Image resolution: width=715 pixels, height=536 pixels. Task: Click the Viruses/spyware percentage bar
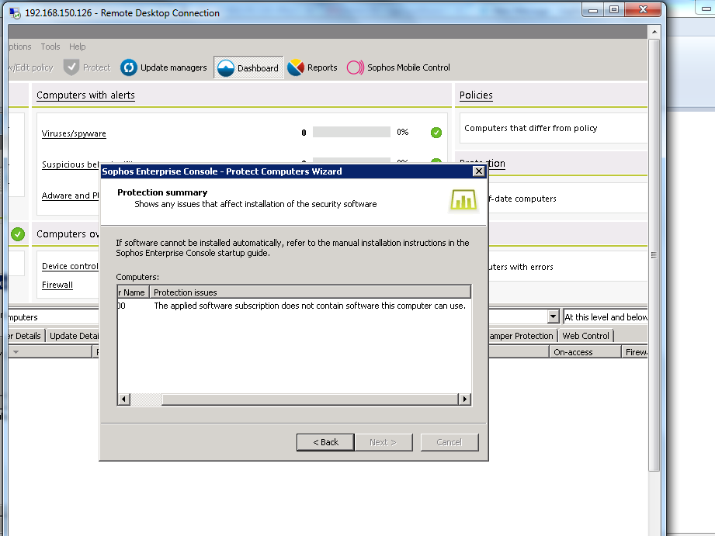coord(352,132)
